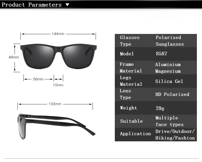Click the model number 8587

coord(161,54)
